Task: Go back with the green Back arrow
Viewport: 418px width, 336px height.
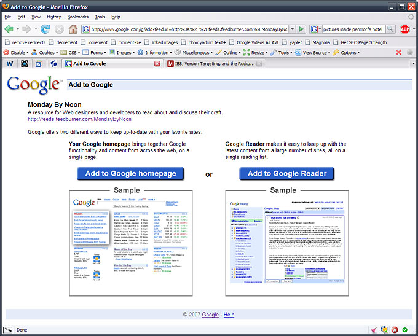Action: pos(9,29)
